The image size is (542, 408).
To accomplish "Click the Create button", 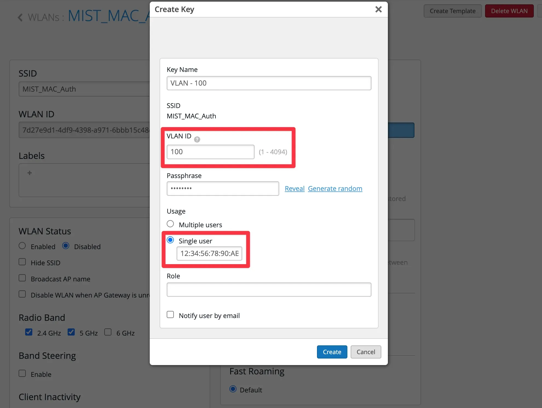I will (x=332, y=352).
